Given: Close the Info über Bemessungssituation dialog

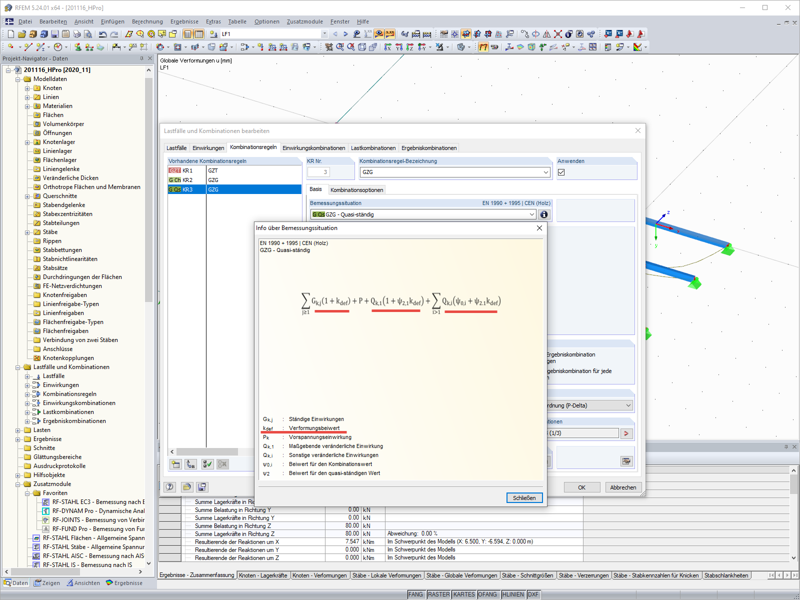Looking at the screenshot, I should (x=539, y=228).
